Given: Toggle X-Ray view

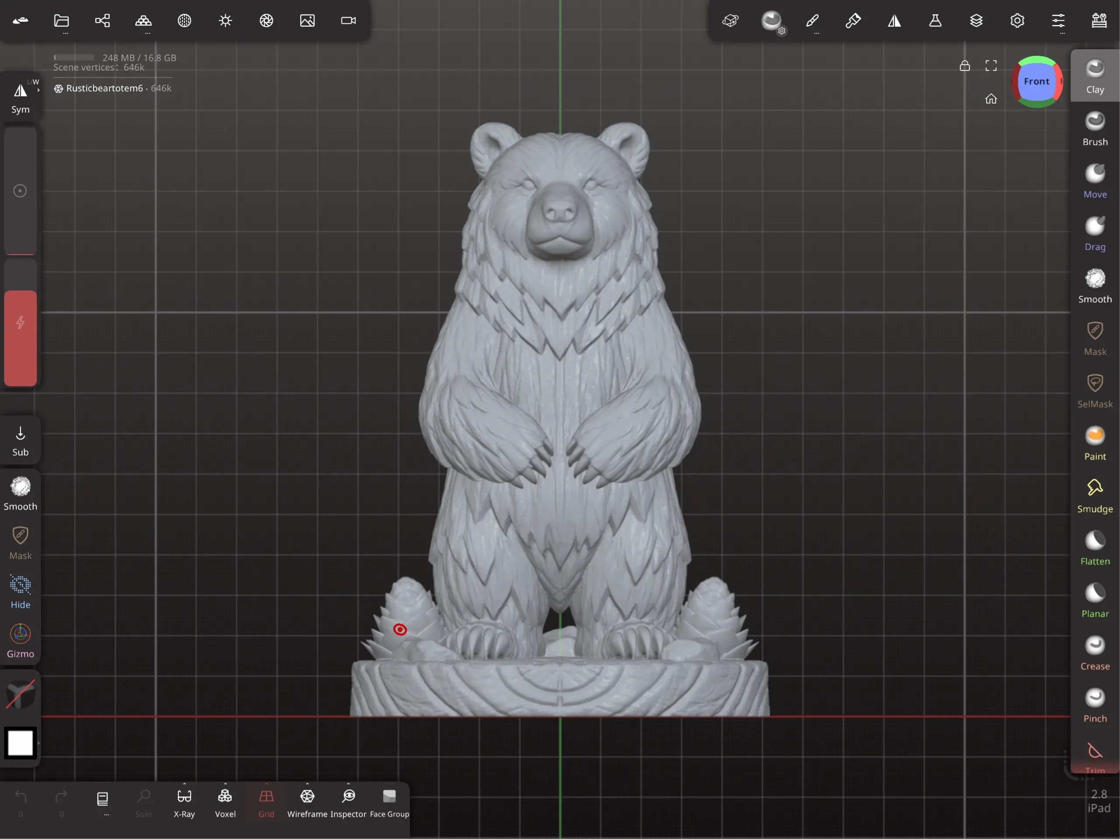Looking at the screenshot, I should [x=184, y=803].
